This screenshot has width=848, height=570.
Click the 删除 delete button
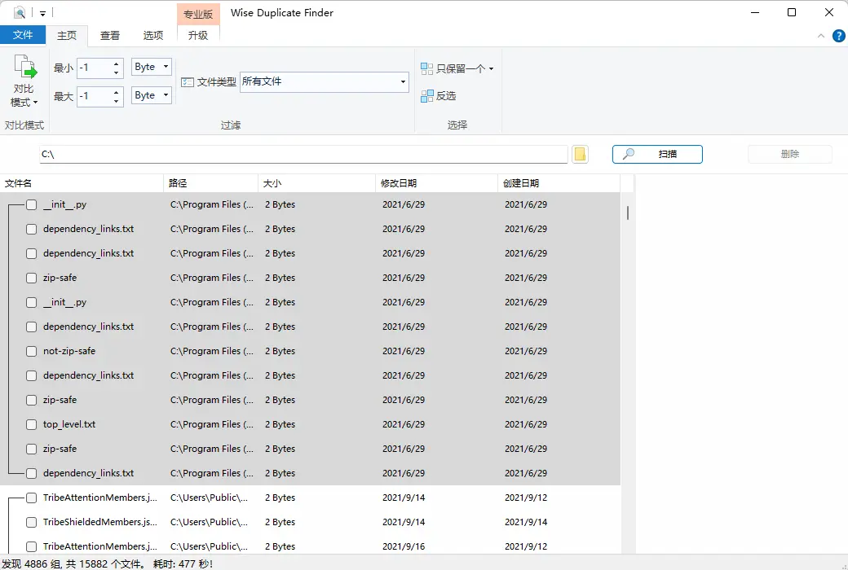789,154
